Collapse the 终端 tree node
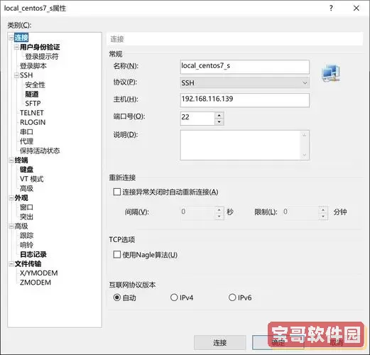 click(11, 160)
